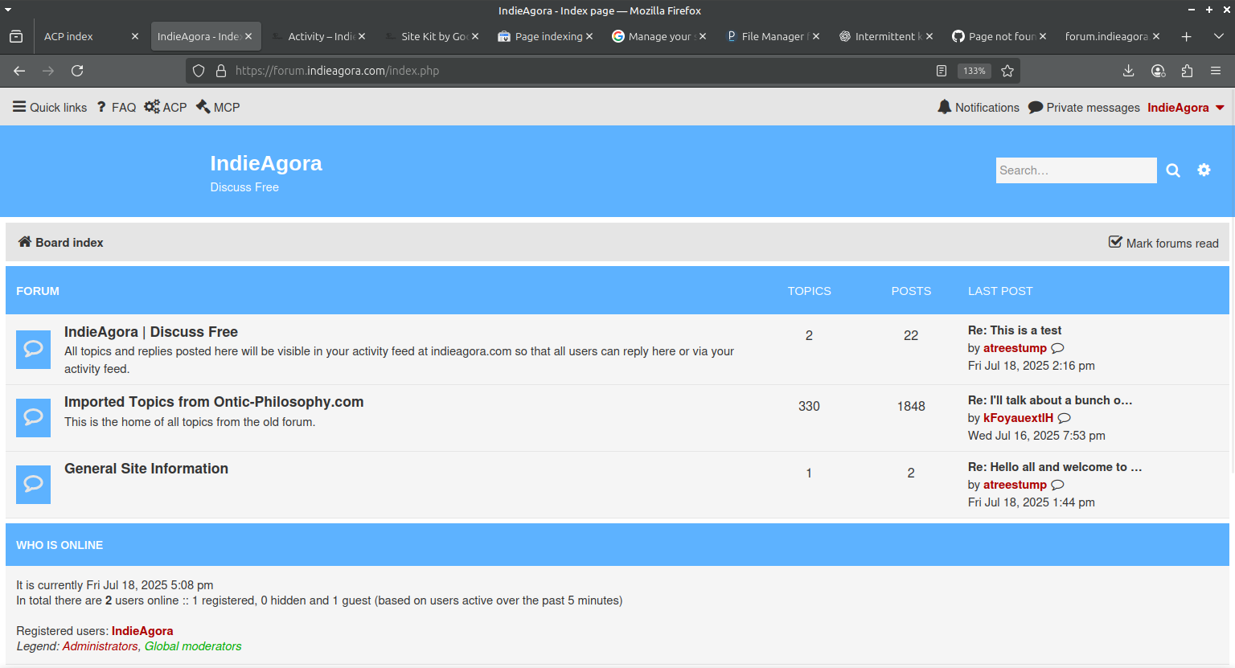Open last post 'Re: This is a test'
This screenshot has height=668, width=1235.
click(1015, 330)
